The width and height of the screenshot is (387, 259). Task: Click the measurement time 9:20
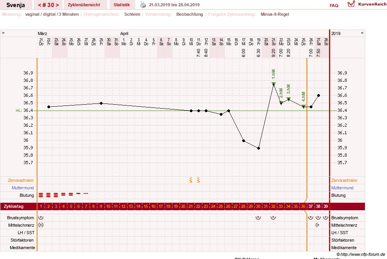(274, 53)
